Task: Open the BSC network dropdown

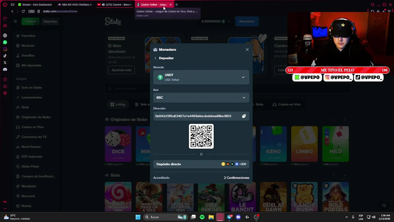Action: click(x=201, y=97)
